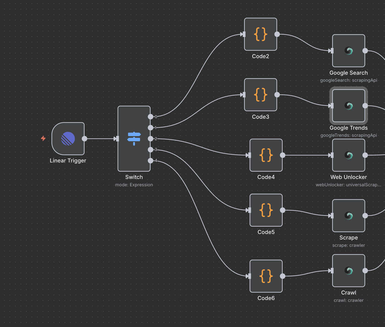
Task: Click the "Code3" label
Action: (260, 117)
